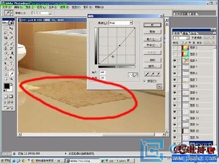Hide layer 图层 10 via eye icon

(x=174, y=99)
